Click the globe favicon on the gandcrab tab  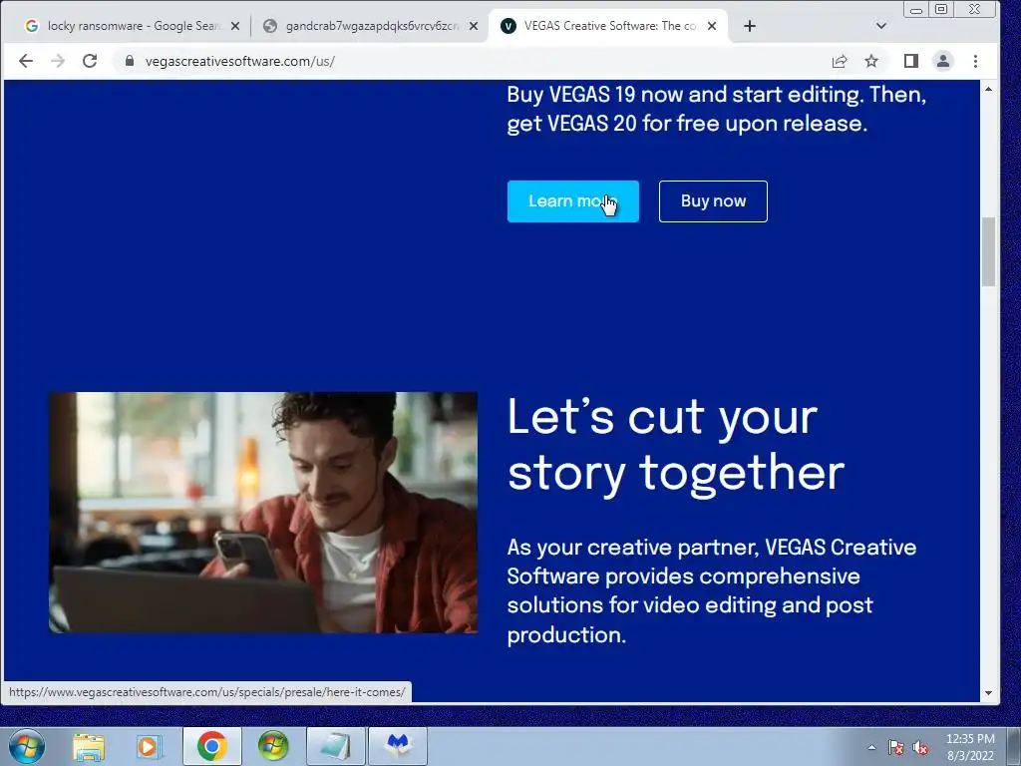click(x=270, y=26)
